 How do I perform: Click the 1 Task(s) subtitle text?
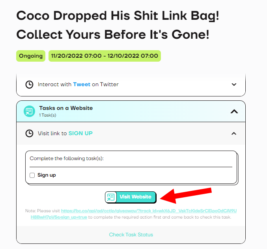point(48,115)
